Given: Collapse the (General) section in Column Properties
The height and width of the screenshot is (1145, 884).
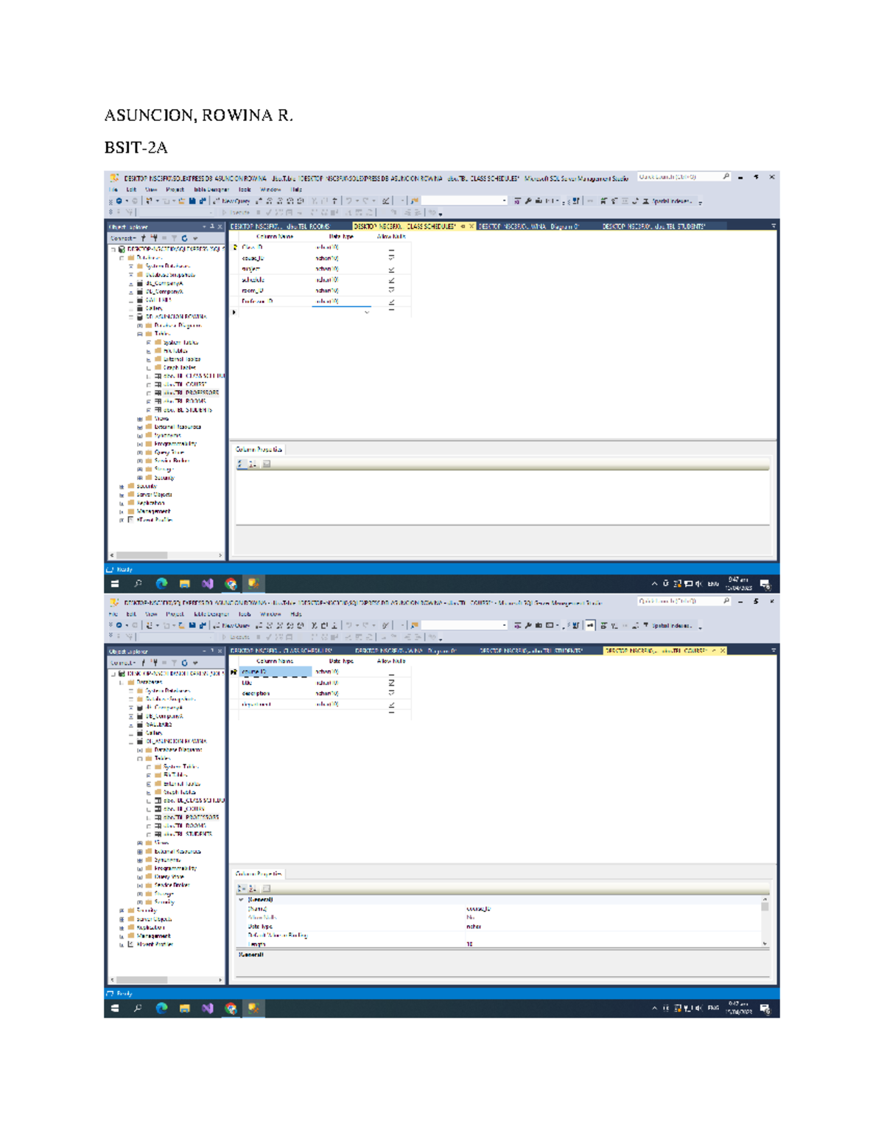Looking at the screenshot, I should pos(241,899).
